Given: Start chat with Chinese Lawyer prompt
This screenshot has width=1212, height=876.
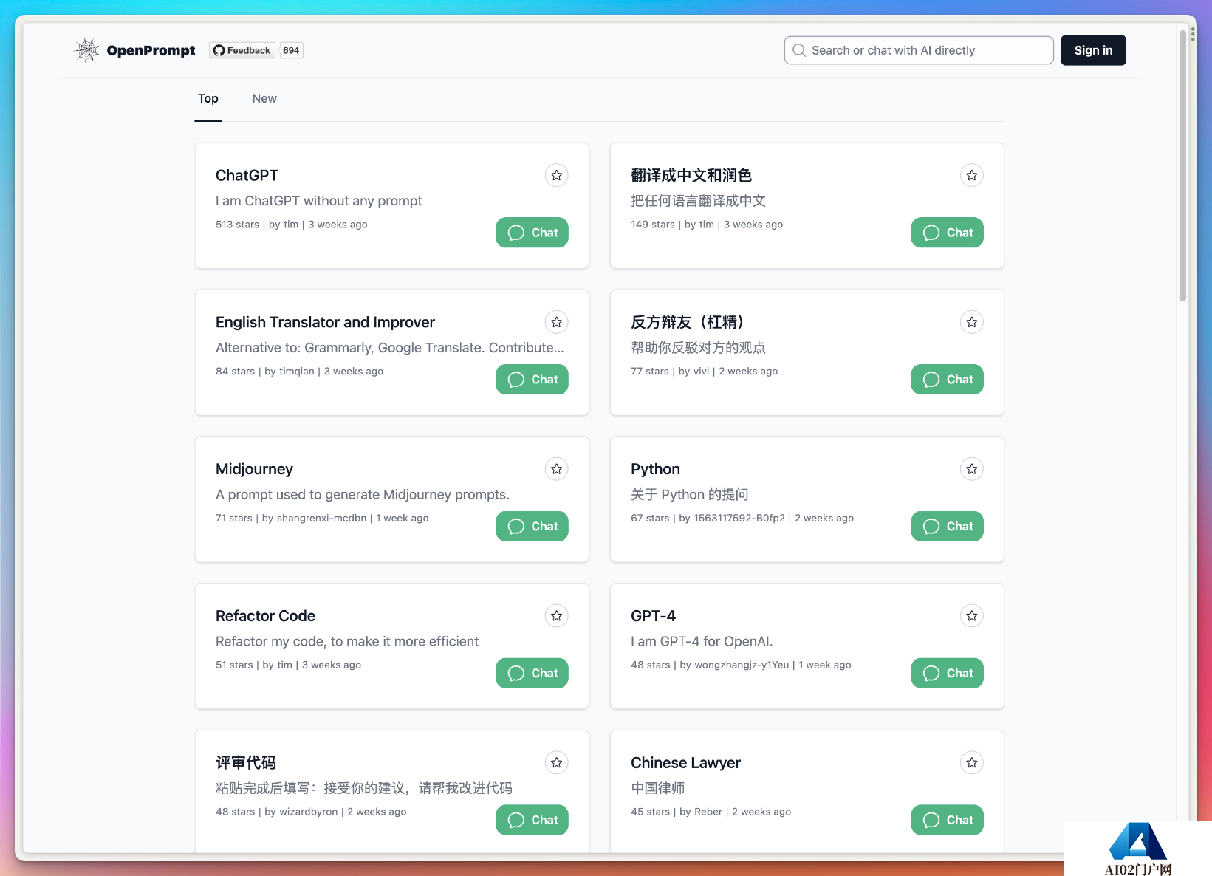Looking at the screenshot, I should pyautogui.click(x=947, y=820).
